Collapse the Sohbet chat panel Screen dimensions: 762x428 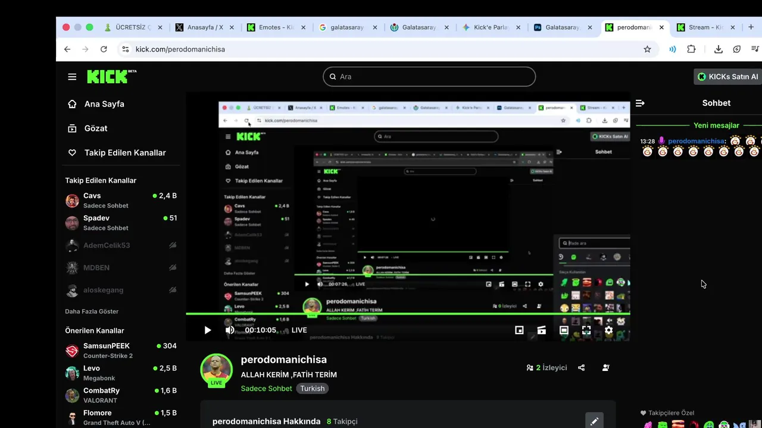click(640, 103)
